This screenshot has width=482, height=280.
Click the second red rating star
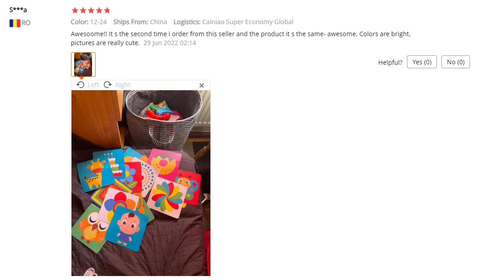pyautogui.click(x=83, y=10)
